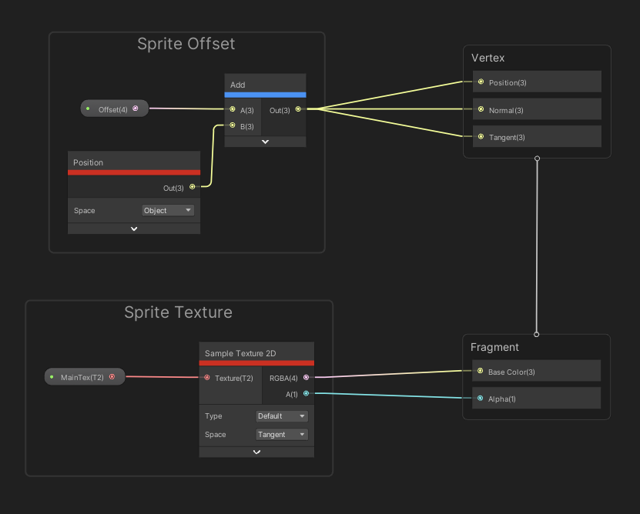
Task: Open the Type dropdown on Sample Texture 2D
Action: coord(281,416)
